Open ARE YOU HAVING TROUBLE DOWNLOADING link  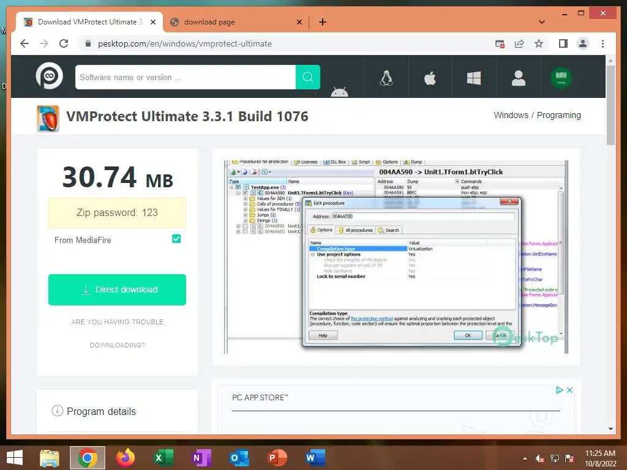117,334
